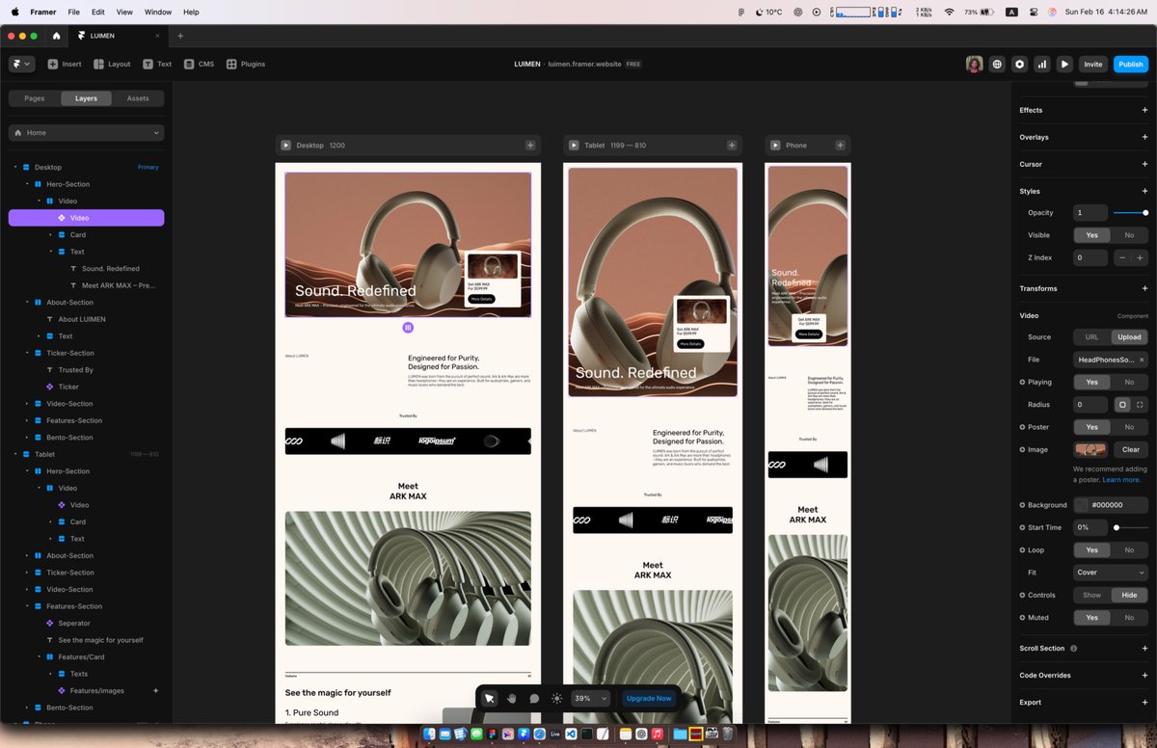Play the Desktop breakpoint preview
1157x748 pixels.
pos(285,146)
